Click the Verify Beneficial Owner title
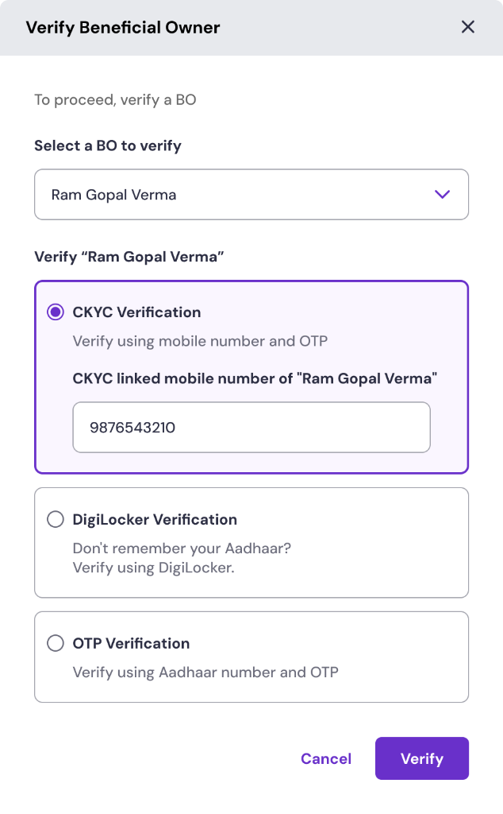Viewport: 503px width, 814px height. click(x=123, y=26)
